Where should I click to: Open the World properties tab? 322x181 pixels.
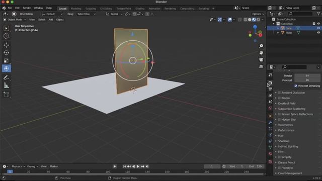click(270, 108)
